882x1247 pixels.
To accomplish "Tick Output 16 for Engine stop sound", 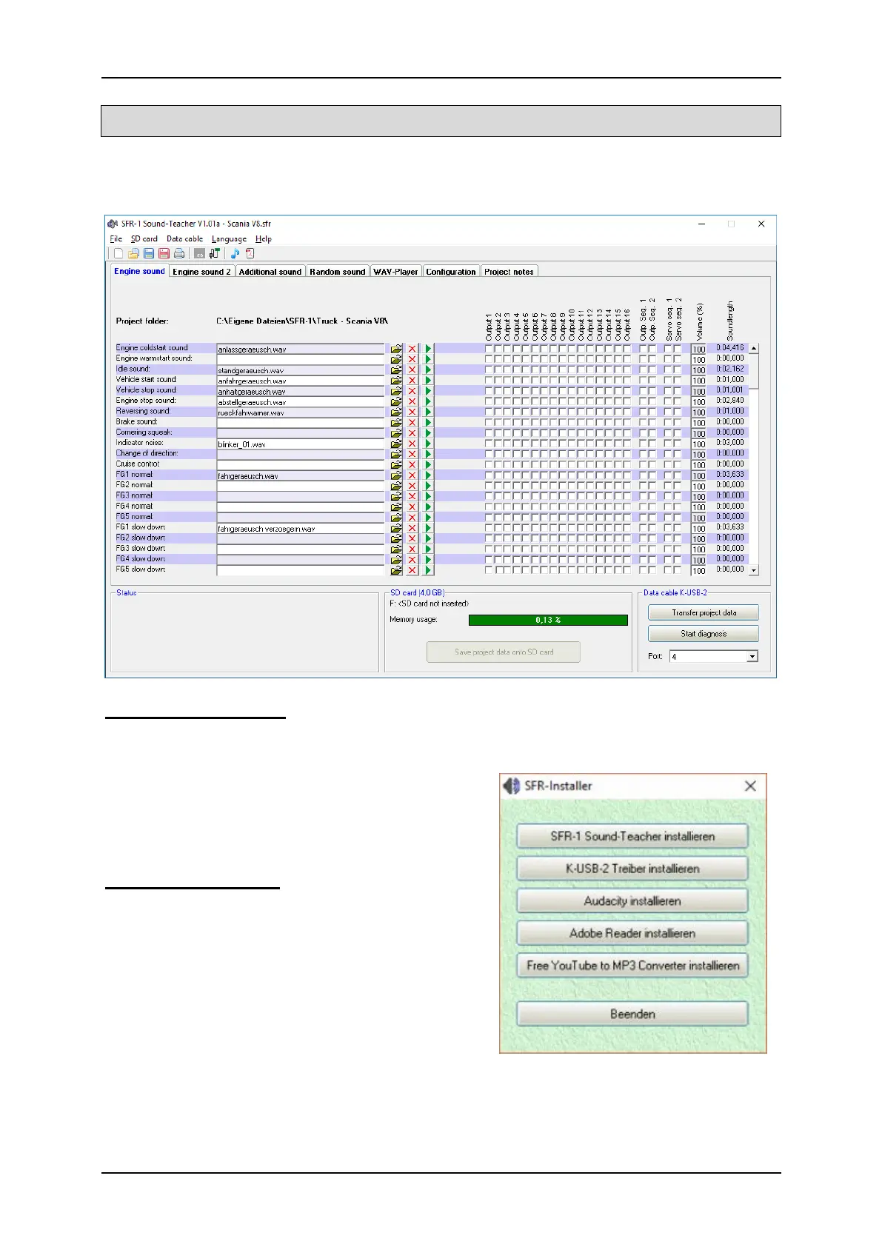I will [x=627, y=401].
